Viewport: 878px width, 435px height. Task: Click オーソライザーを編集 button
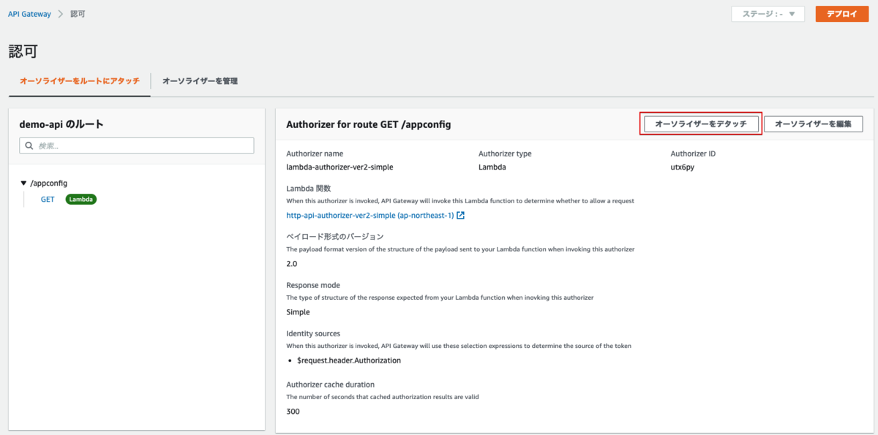click(813, 124)
